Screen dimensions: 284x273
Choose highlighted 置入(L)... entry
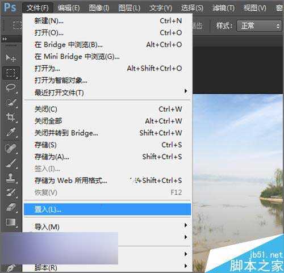tap(107, 209)
